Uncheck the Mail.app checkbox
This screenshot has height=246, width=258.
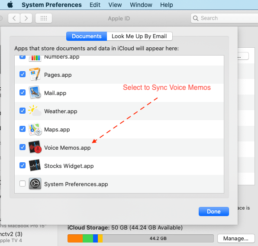point(23,92)
